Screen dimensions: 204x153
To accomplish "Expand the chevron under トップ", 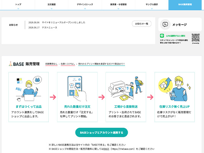I will click(18, 8).
